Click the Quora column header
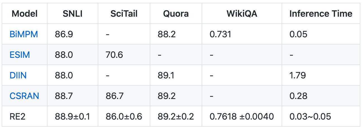Image resolution: width=362 pixels, height=129 pixels. (x=176, y=14)
